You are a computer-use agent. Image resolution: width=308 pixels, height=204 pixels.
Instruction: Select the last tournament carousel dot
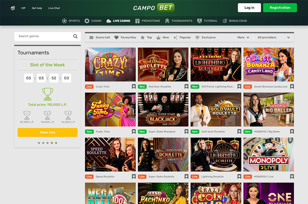pos(56,143)
